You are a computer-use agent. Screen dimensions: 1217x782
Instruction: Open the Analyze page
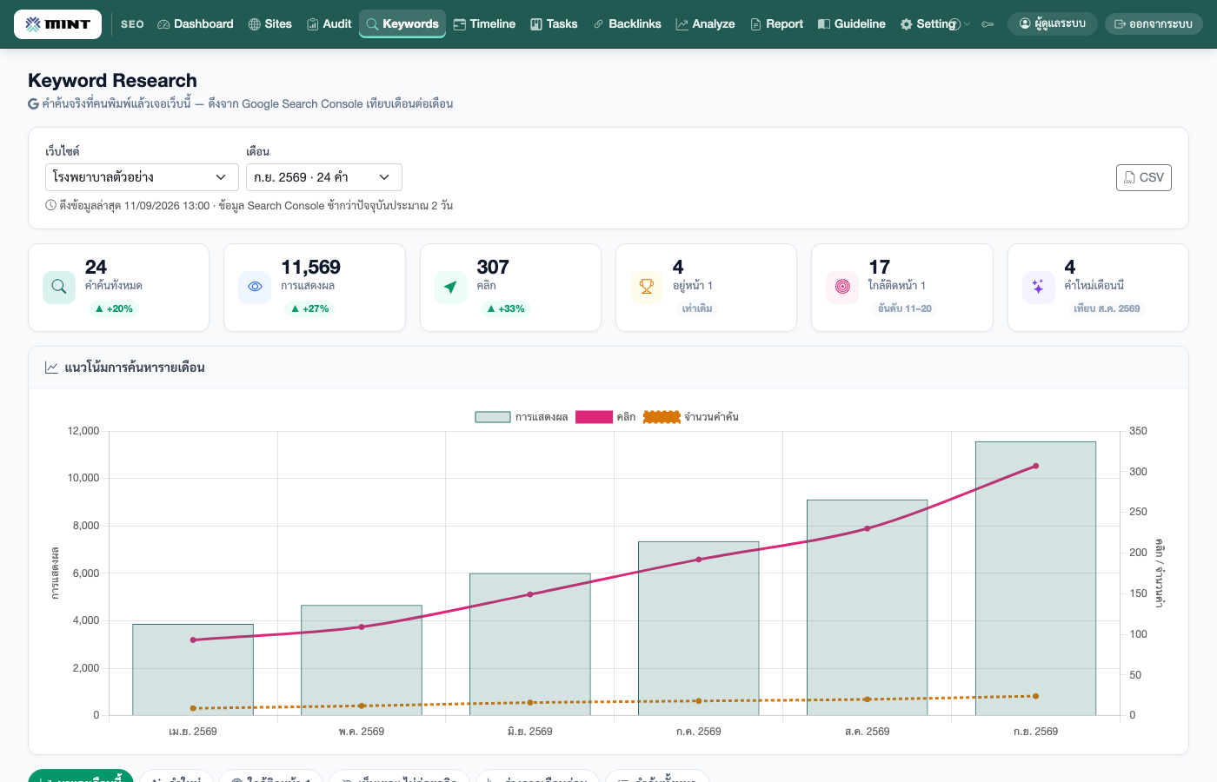click(x=705, y=24)
